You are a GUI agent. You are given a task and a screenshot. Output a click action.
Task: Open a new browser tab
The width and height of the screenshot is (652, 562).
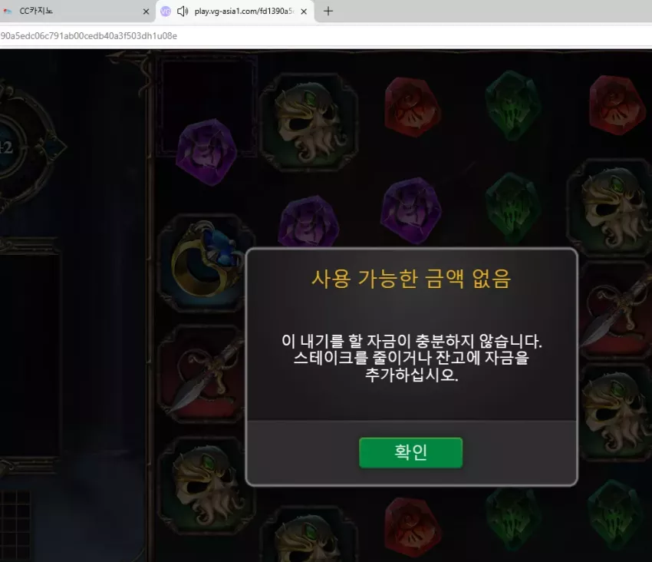point(328,12)
